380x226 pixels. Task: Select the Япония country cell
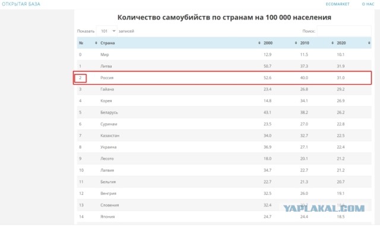(x=107, y=217)
